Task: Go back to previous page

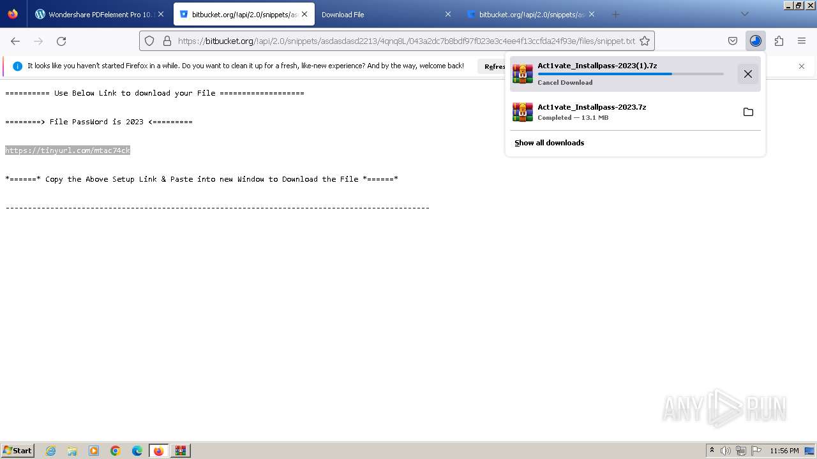Action: coord(15,41)
